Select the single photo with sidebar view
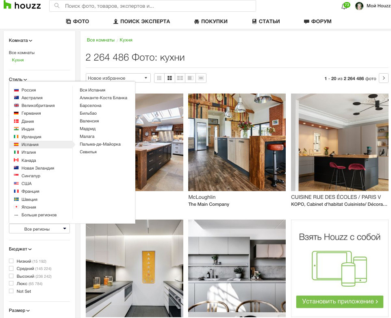391x318 pixels. point(191,78)
